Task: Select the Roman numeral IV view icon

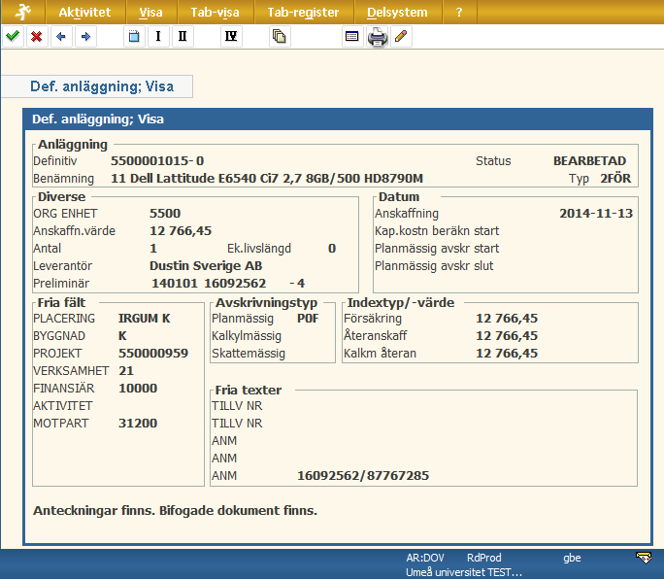Action: point(231,37)
